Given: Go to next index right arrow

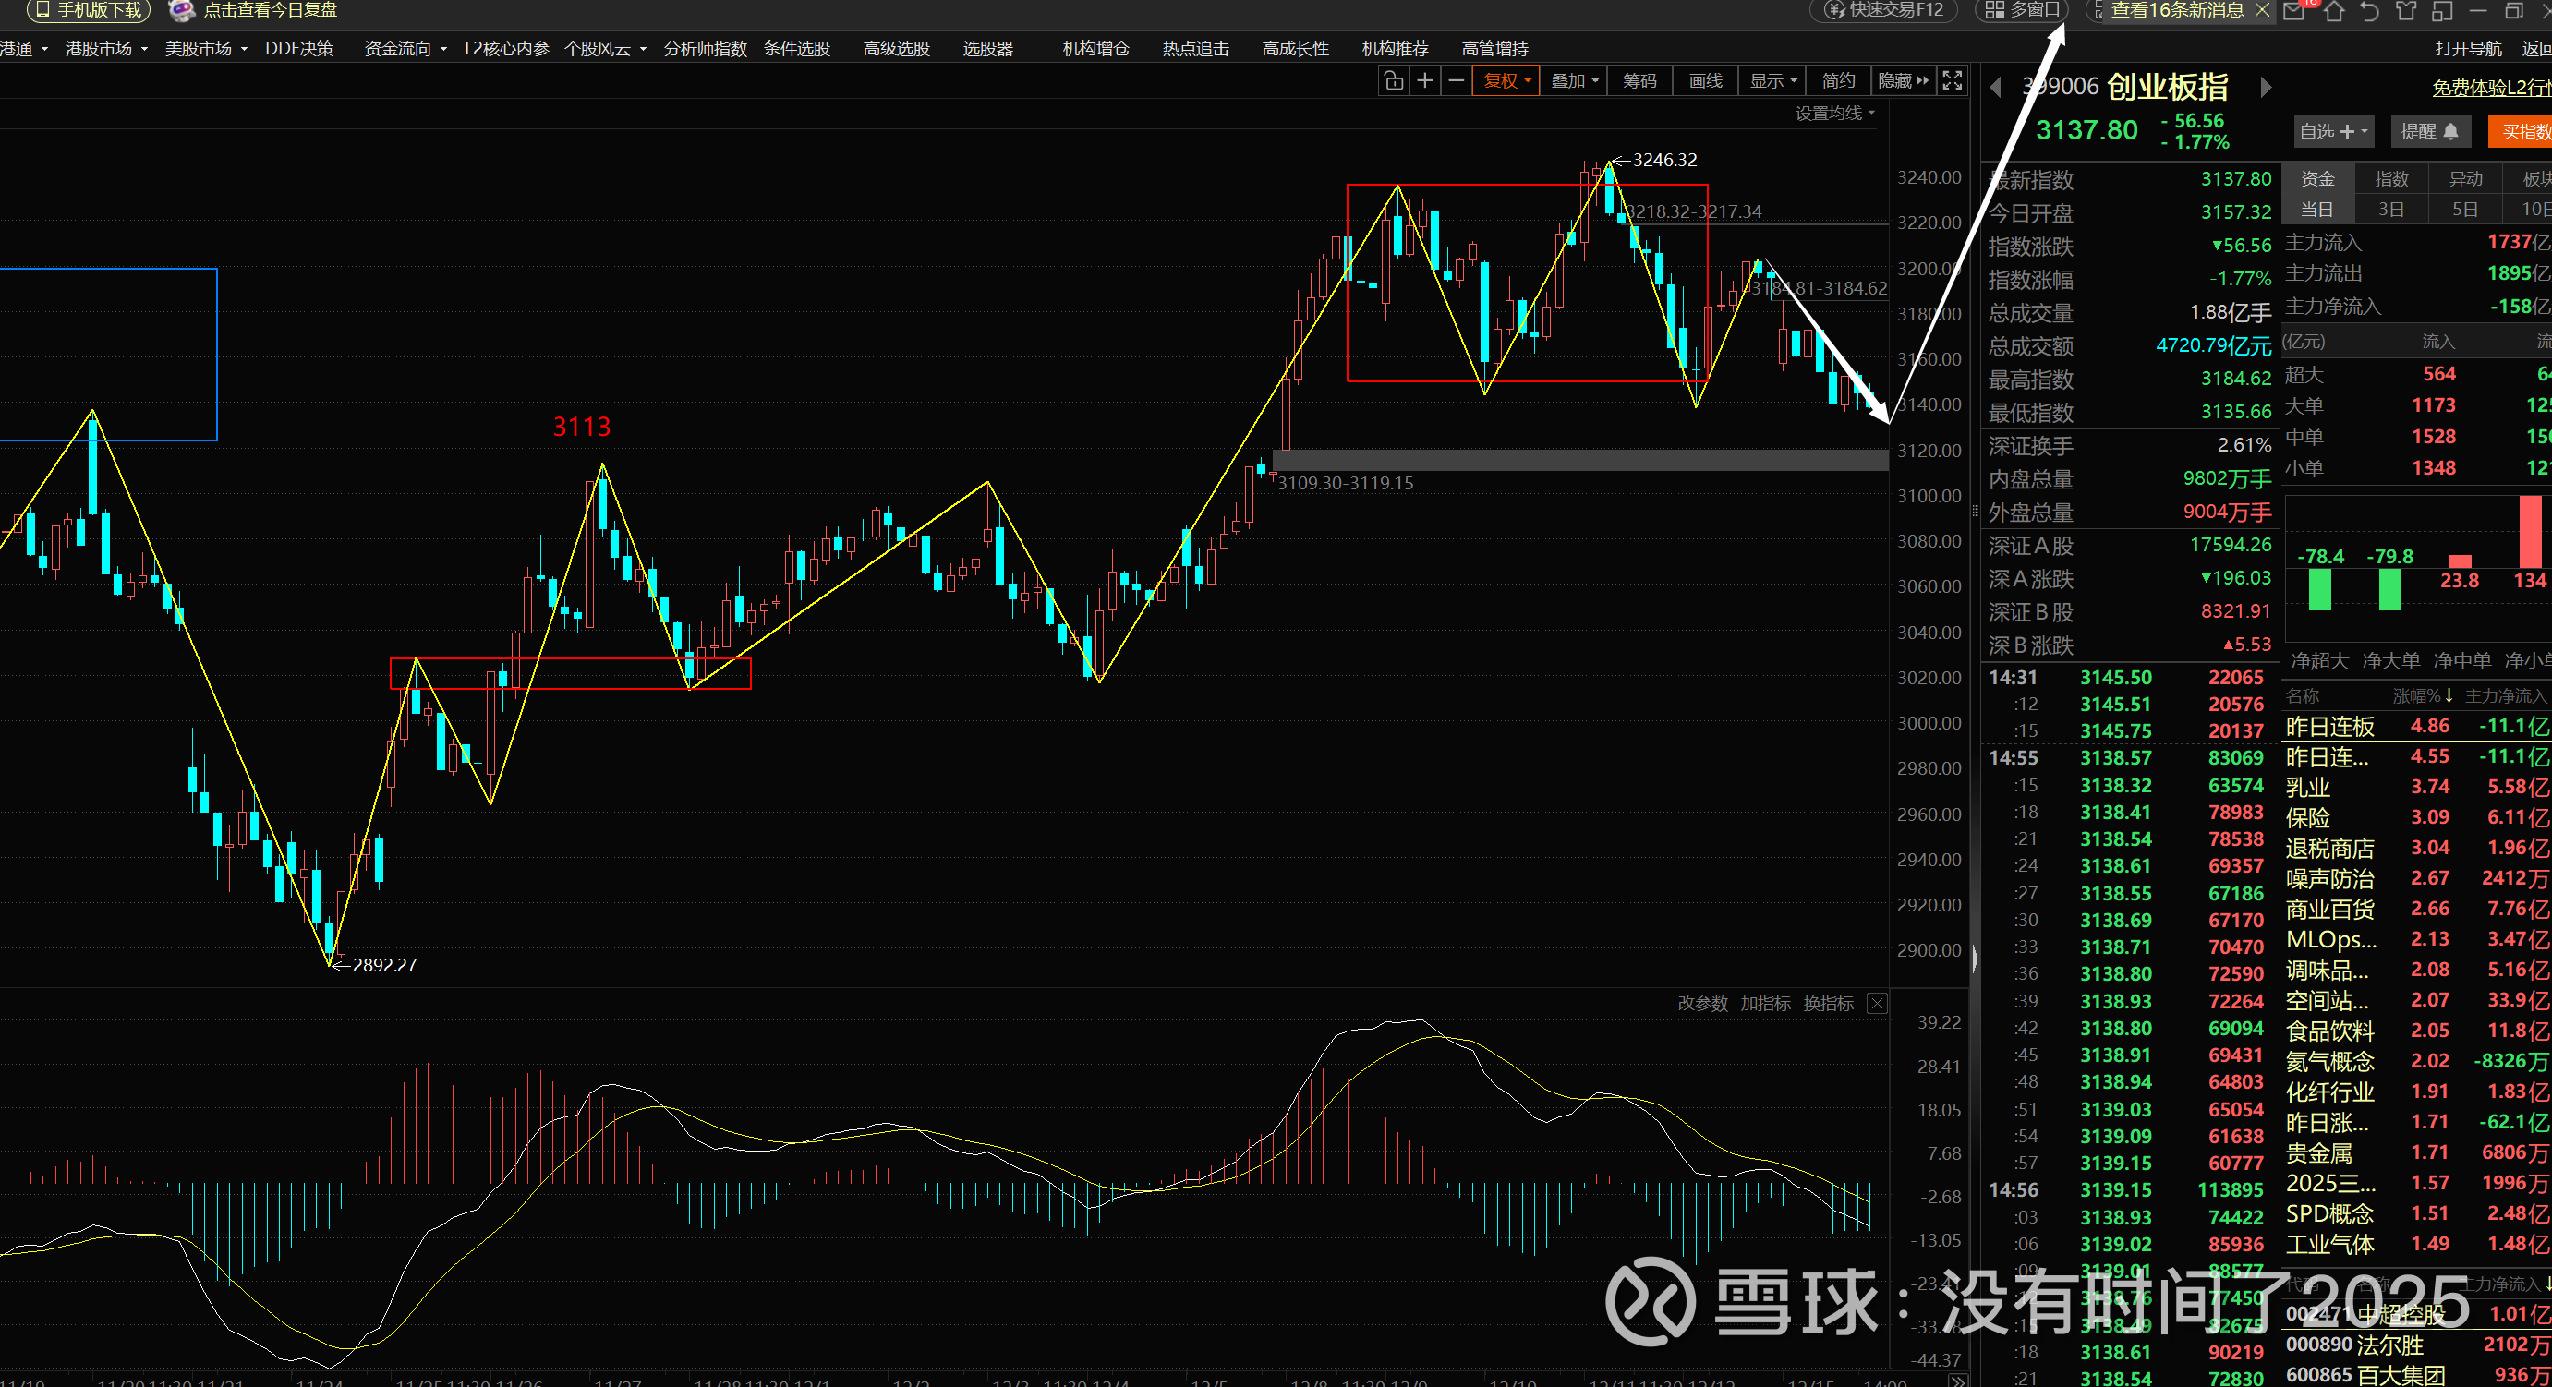Looking at the screenshot, I should 2266,87.
